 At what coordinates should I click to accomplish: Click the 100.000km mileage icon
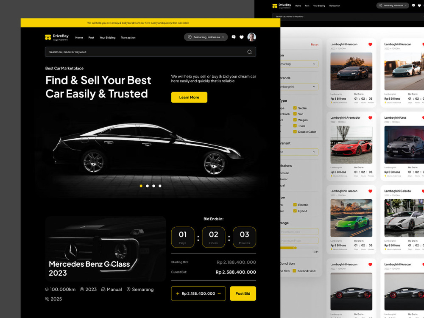coord(47,289)
